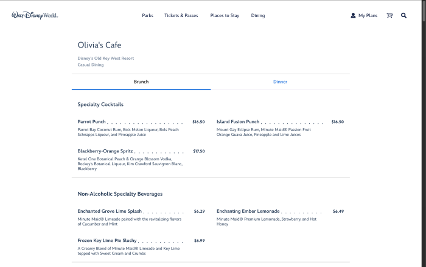Click the Olivia's Cafe heading
426x267 pixels.
point(99,45)
